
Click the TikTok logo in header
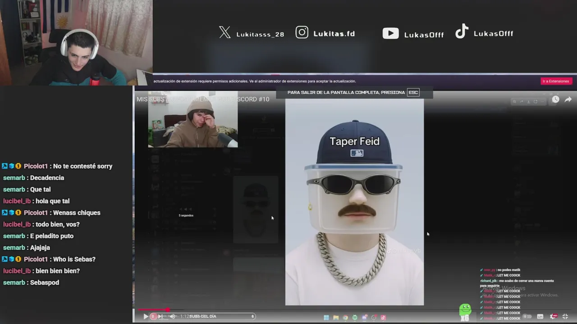point(462,31)
